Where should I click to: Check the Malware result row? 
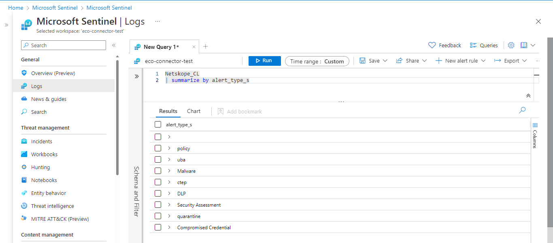coord(157,170)
